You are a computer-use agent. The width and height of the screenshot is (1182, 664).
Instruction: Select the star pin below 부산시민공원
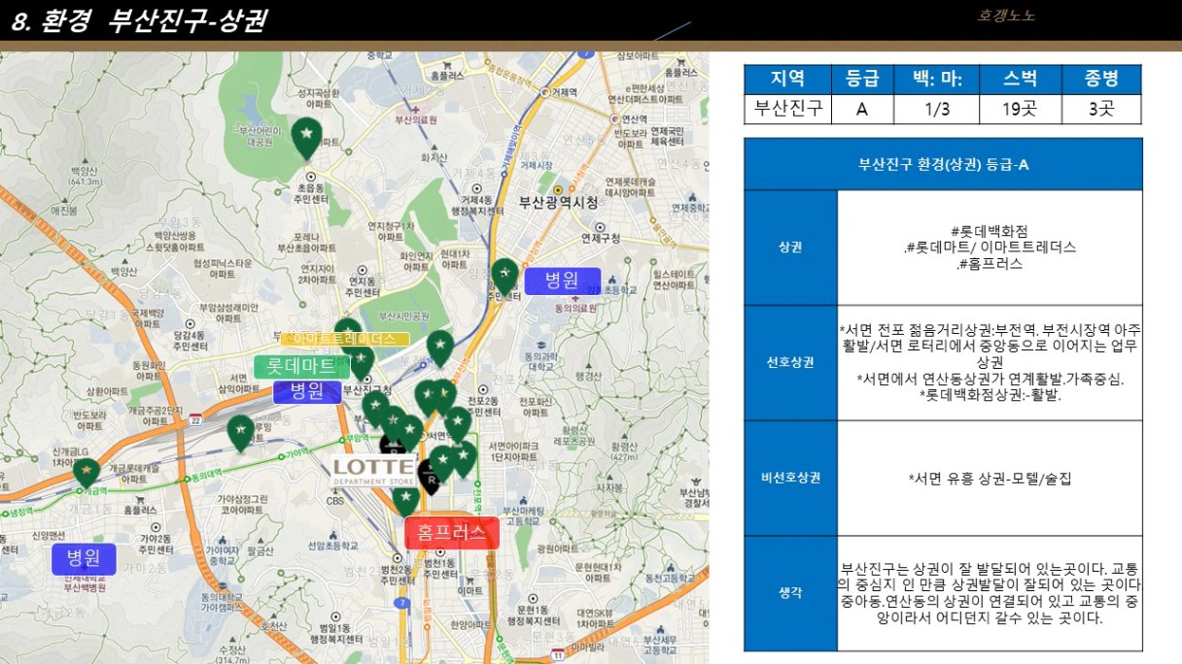[x=440, y=347]
